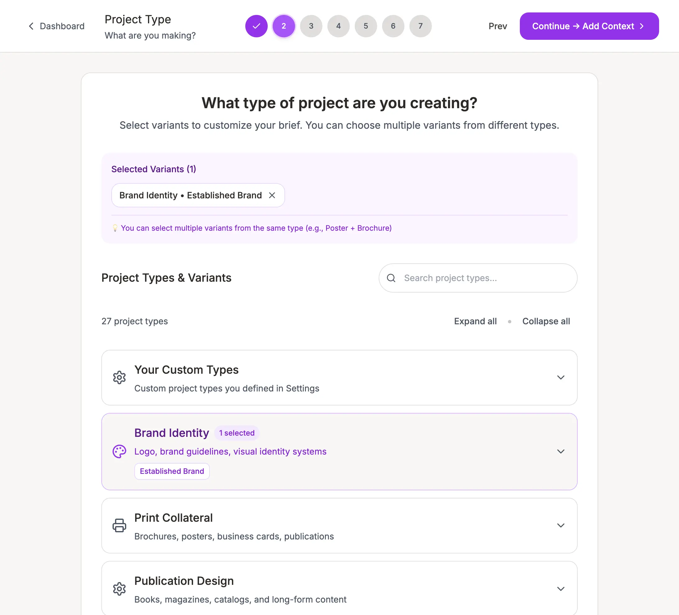Open step 3 of the wizard
Viewport: 679px width, 615px height.
tap(311, 26)
